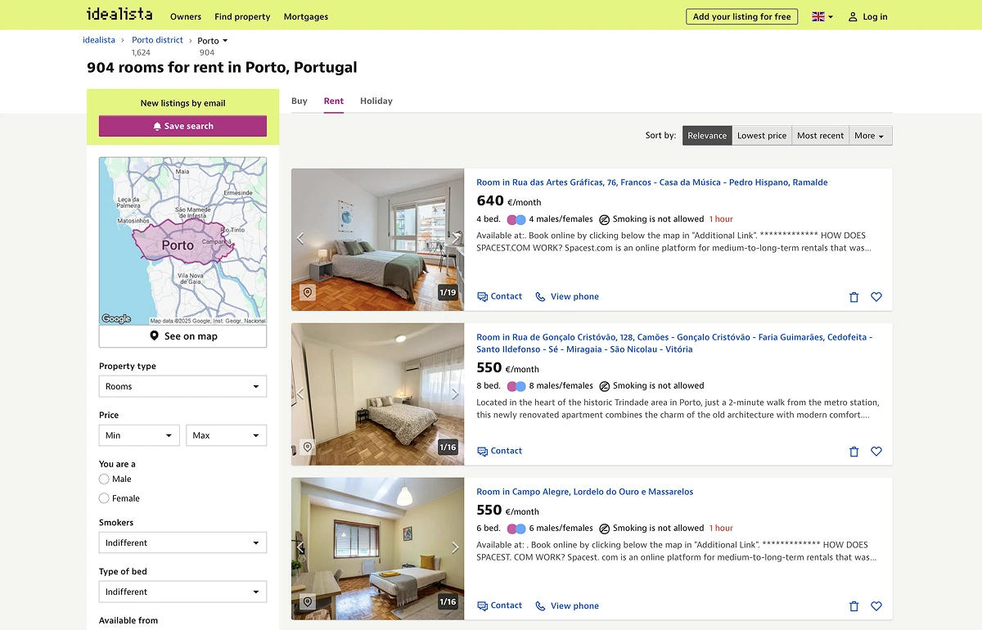Favorite the 640 €/month room with heart icon
982x630 pixels.
[x=876, y=297]
